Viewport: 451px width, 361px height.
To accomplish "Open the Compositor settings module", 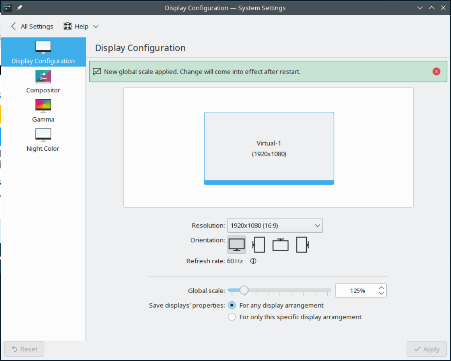I will [43, 82].
